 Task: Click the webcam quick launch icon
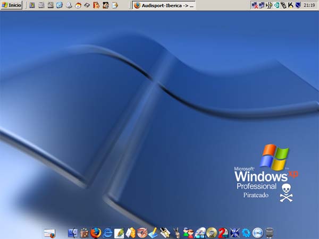click(x=69, y=5)
